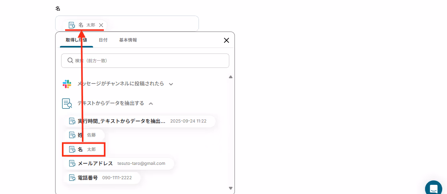447x194 pixels.
Task: Click icon beside 姓 item
Action: click(x=72, y=135)
